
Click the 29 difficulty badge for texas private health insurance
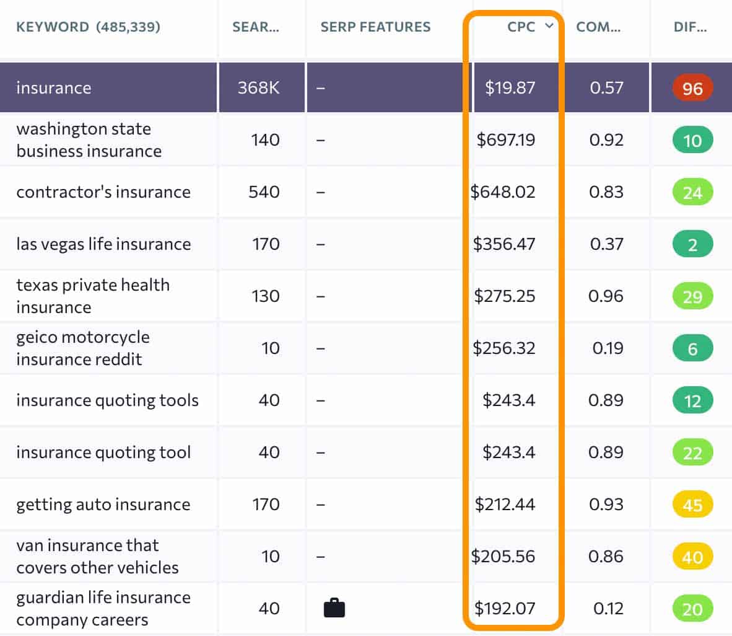point(693,296)
